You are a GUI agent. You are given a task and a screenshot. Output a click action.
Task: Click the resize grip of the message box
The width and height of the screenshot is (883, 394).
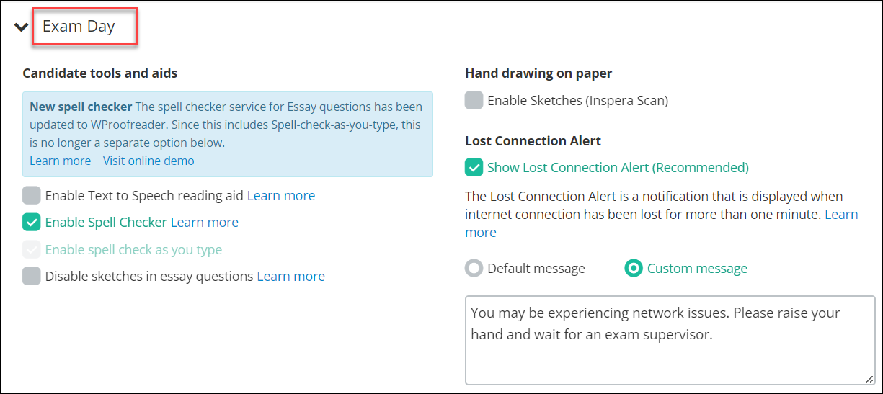[869, 378]
